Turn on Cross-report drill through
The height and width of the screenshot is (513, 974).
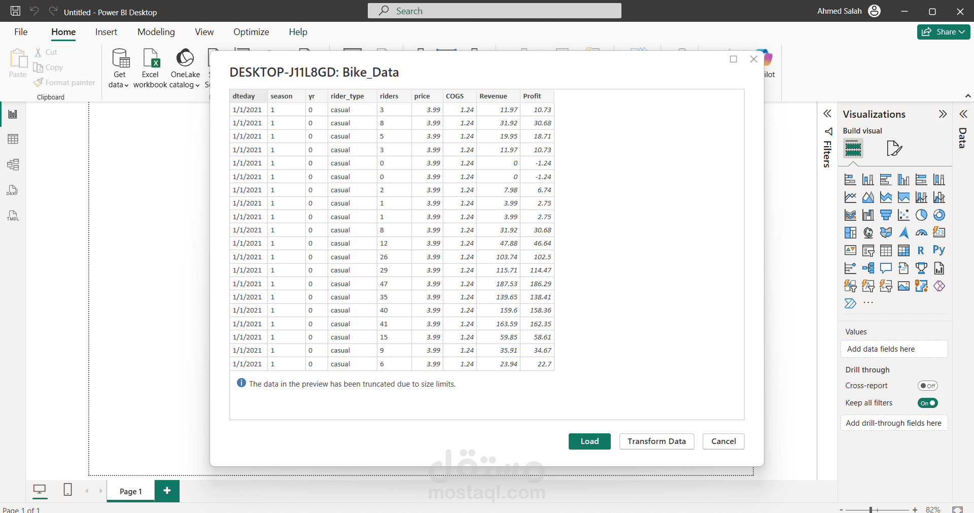pyautogui.click(x=928, y=386)
